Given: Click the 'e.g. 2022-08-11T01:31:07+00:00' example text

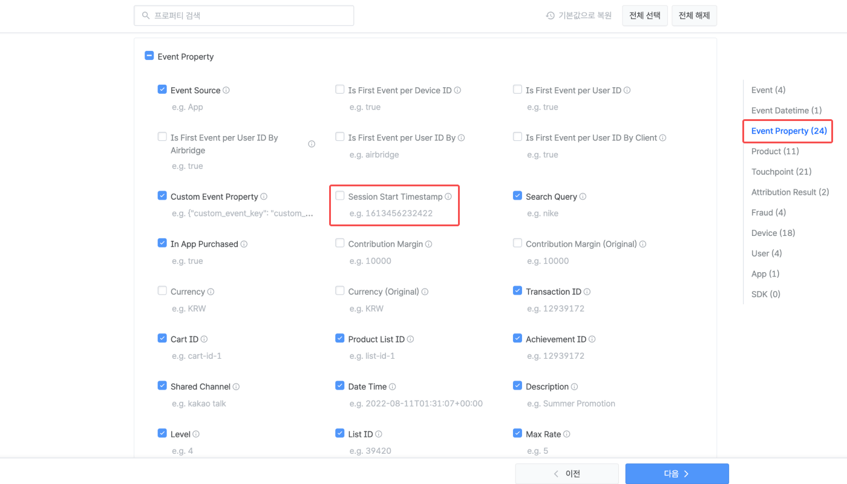Looking at the screenshot, I should click(416, 404).
